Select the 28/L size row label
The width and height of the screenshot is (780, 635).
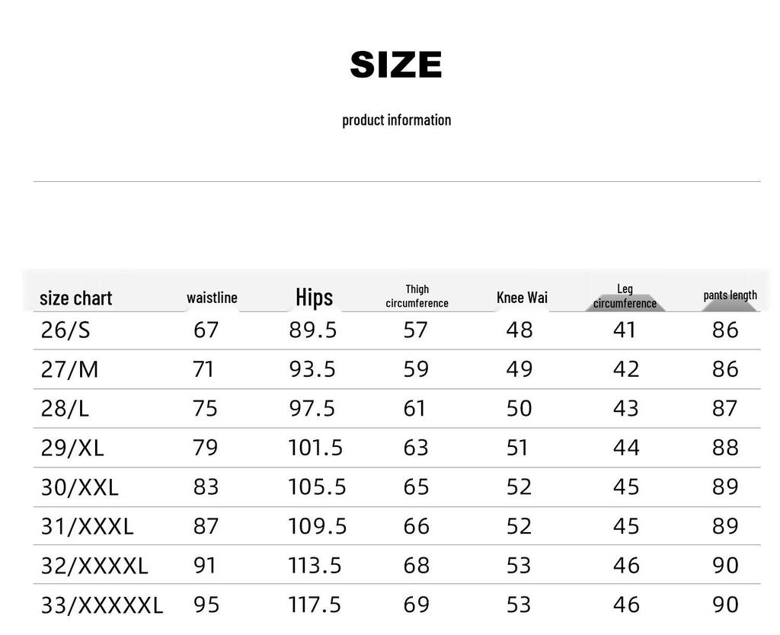coord(65,409)
